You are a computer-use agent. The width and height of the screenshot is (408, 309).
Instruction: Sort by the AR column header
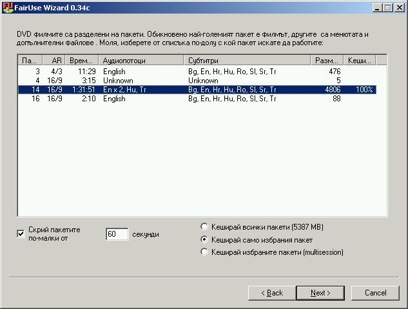coord(54,61)
